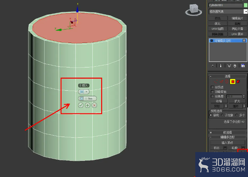Click the Y axis of the transform gizmo
Viewport: 248px width, 177px height.
coord(59,29)
